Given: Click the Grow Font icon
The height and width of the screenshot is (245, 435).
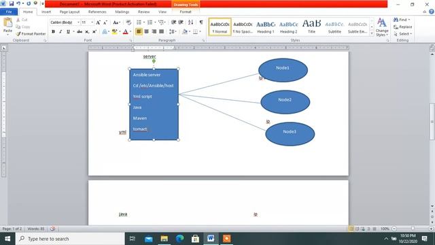Looking at the screenshot, I should [98, 22].
